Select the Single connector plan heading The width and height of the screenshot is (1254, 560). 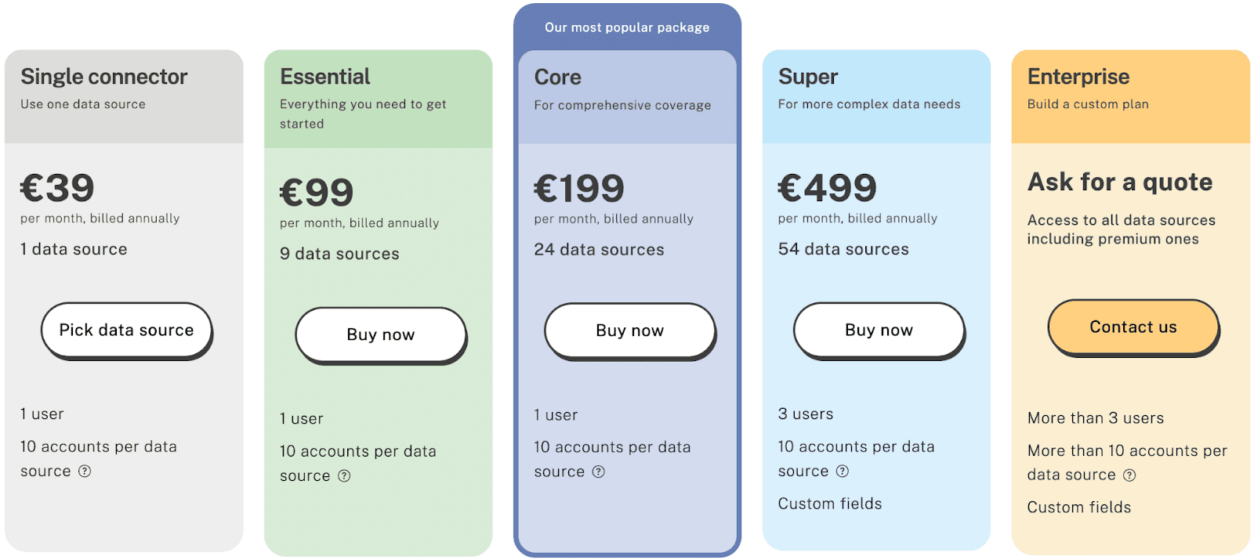point(104,77)
